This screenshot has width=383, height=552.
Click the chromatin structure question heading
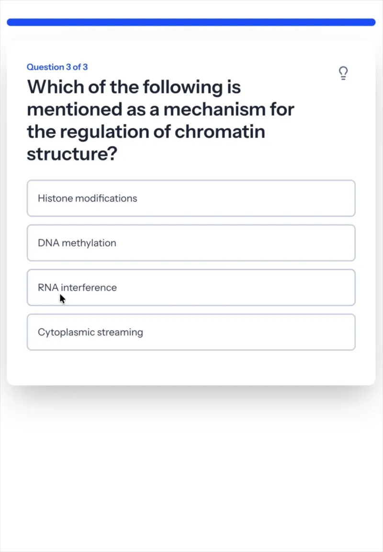pos(160,120)
